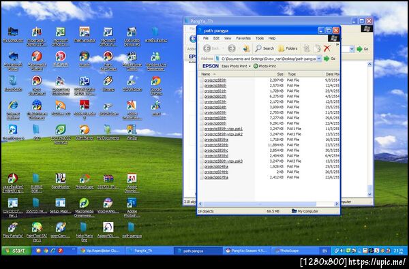Screen dimensions: 409x269
Task: Select the 11,884 KB file projectg585thb
Action: pyautogui.click(x=216, y=145)
